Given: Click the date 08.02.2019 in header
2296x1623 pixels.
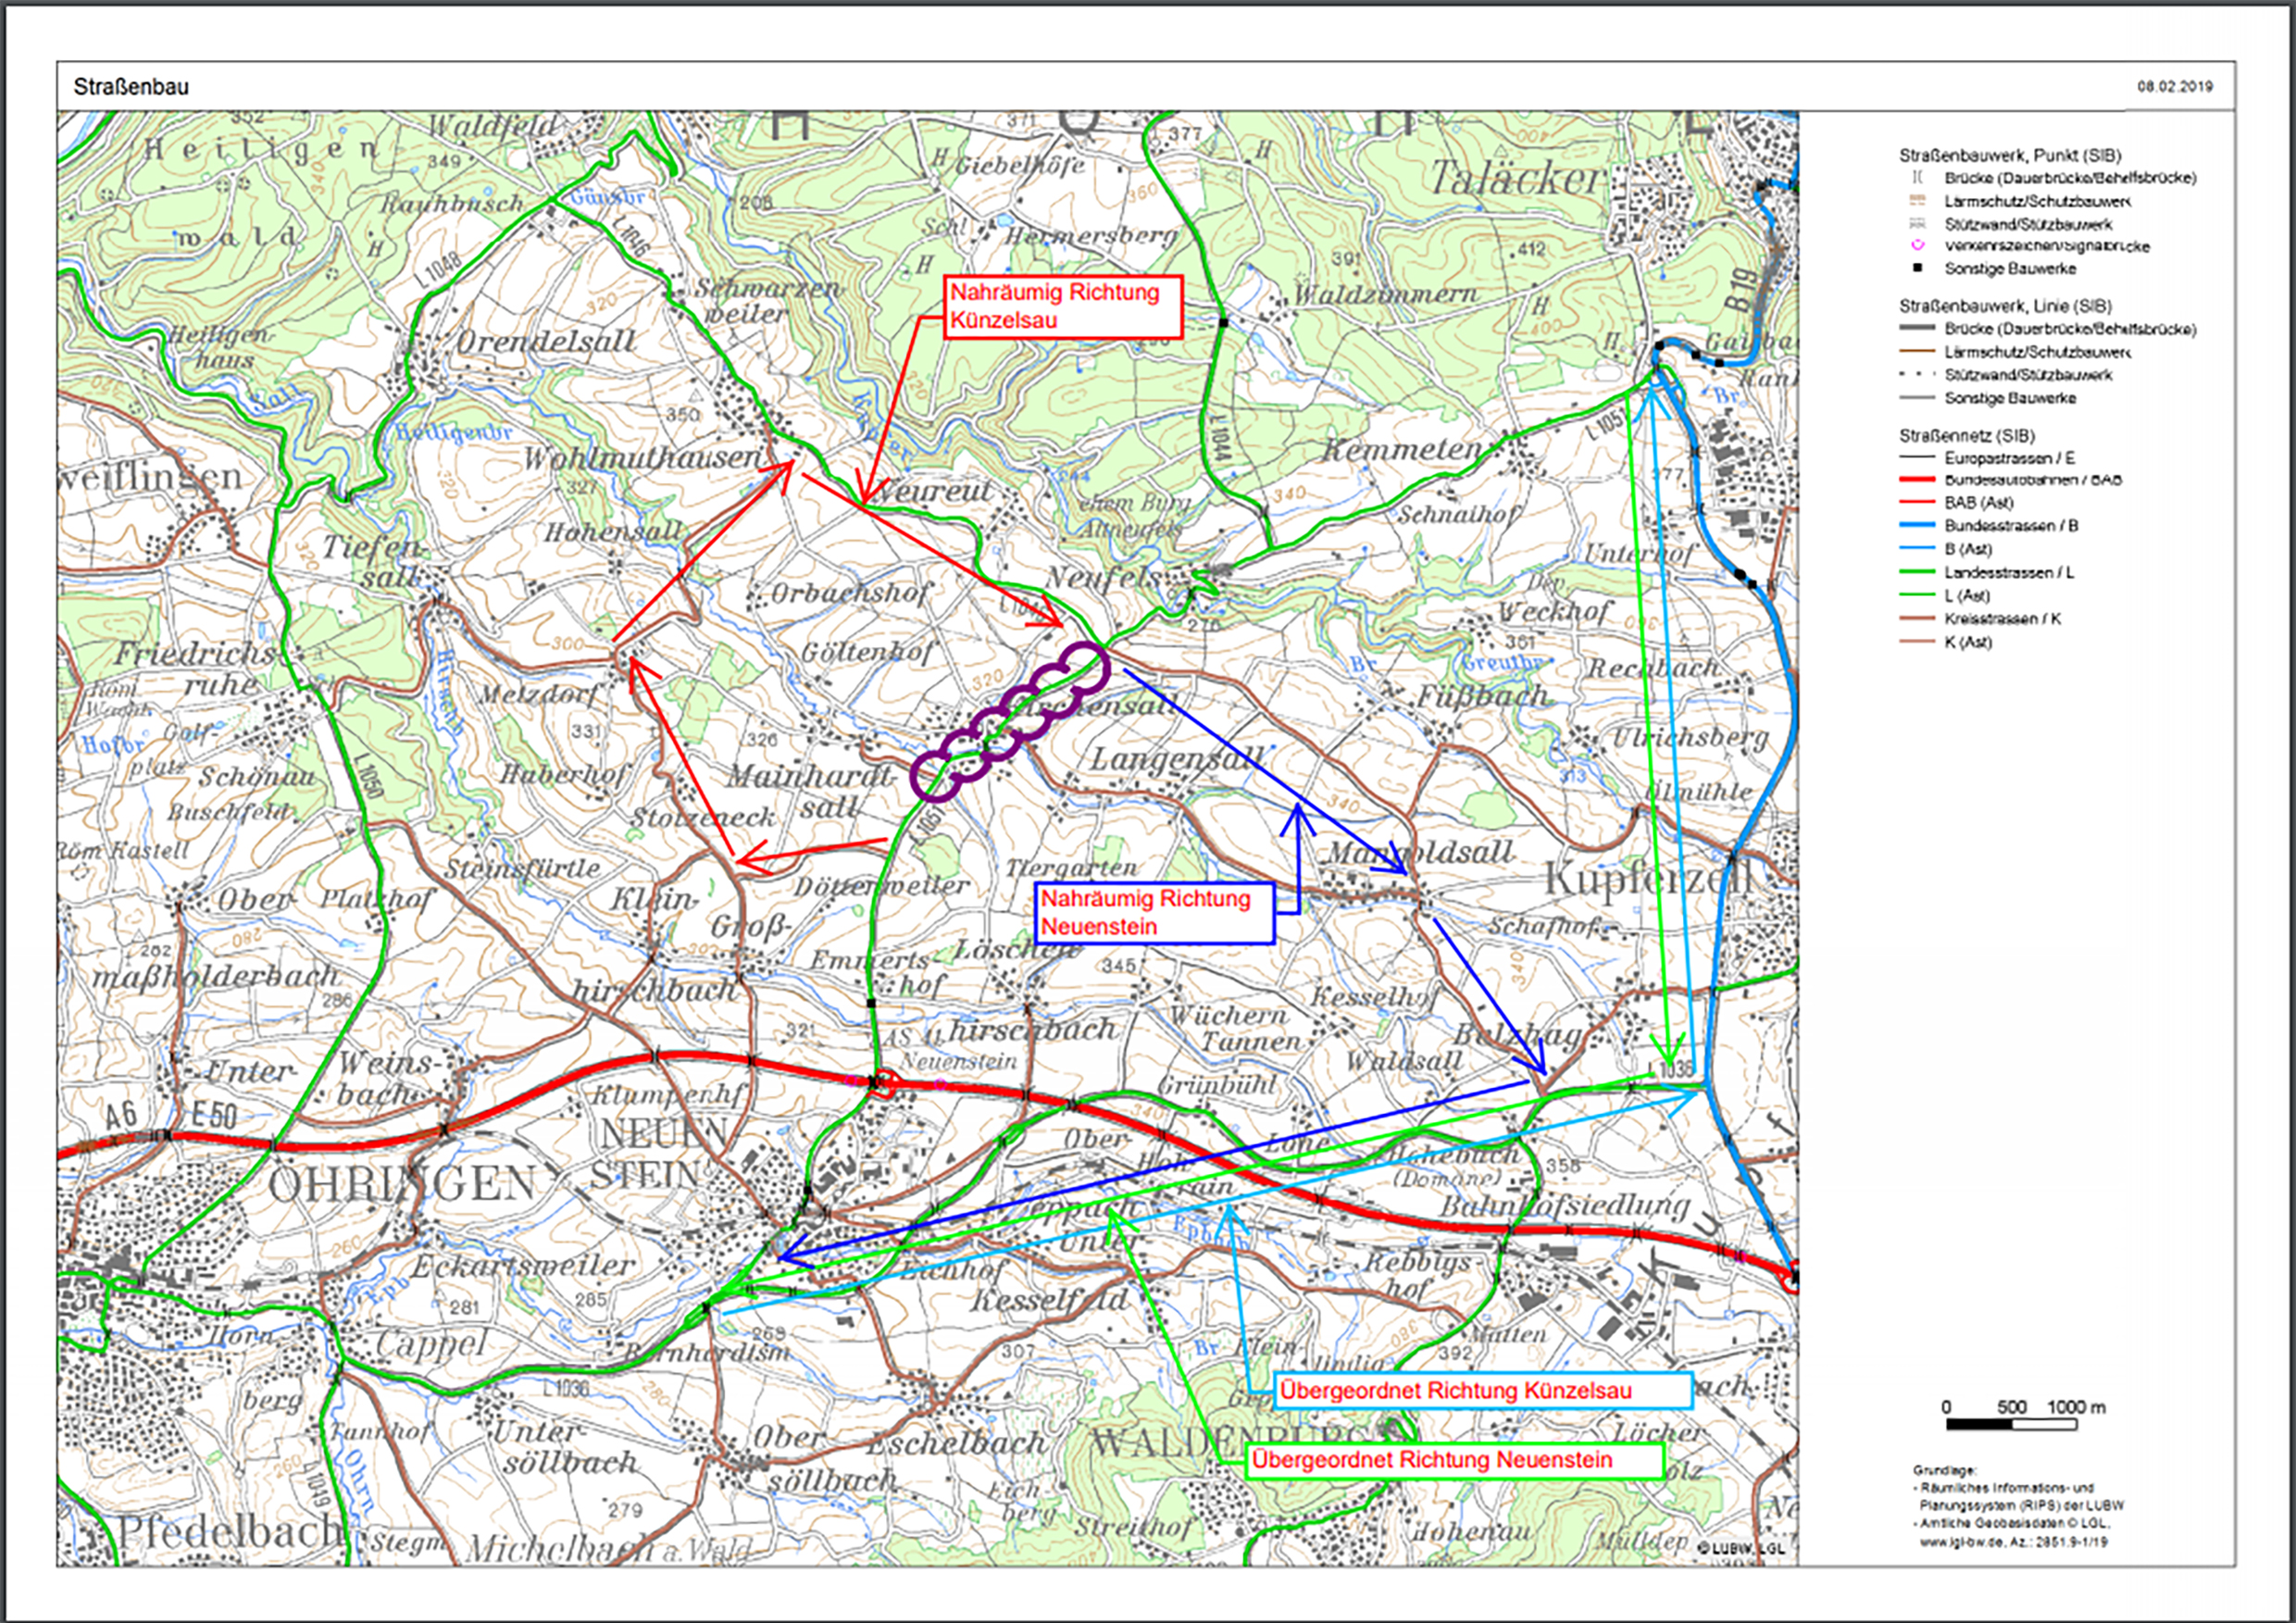Looking at the screenshot, I should click(x=2174, y=87).
